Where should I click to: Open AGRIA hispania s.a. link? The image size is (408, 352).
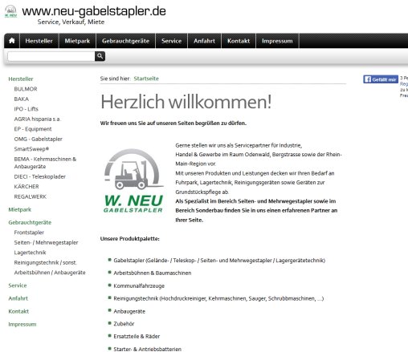37,119
